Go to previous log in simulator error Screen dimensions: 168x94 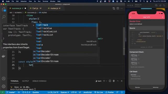click(131, 17)
